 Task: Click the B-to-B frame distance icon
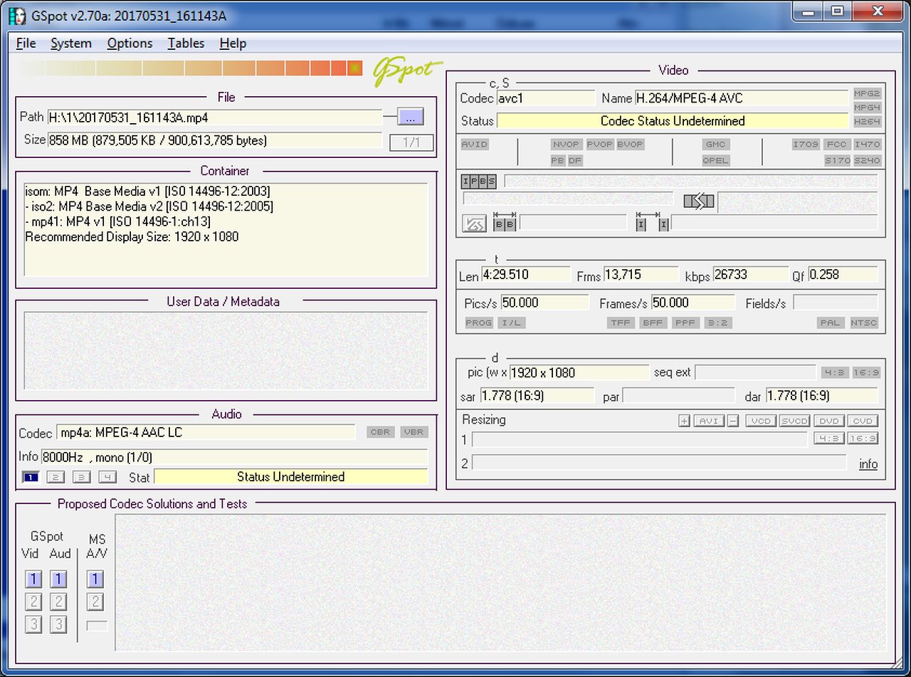[505, 222]
